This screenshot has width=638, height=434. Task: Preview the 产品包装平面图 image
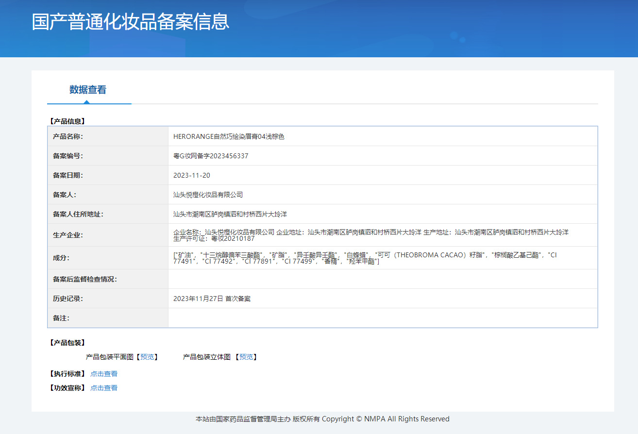pyautogui.click(x=147, y=357)
